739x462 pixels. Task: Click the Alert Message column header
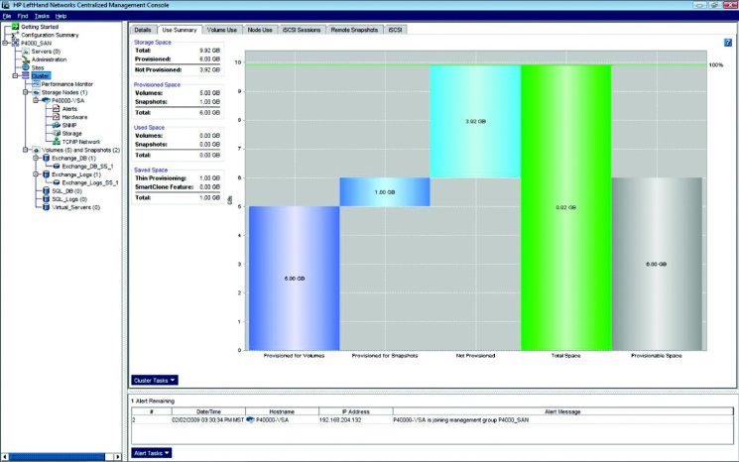(562, 411)
